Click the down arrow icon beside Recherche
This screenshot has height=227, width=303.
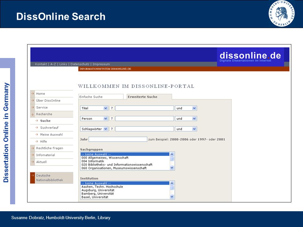(x=33, y=114)
